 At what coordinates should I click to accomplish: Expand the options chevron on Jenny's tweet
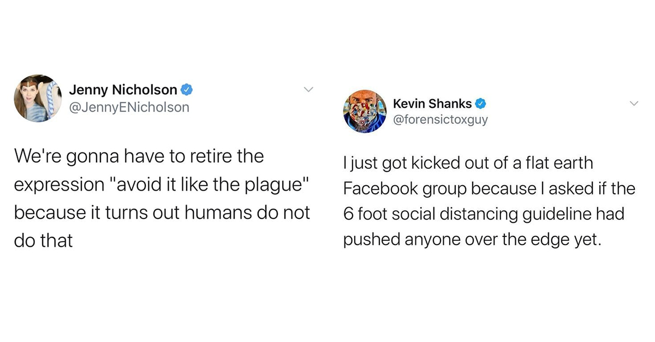coord(308,89)
